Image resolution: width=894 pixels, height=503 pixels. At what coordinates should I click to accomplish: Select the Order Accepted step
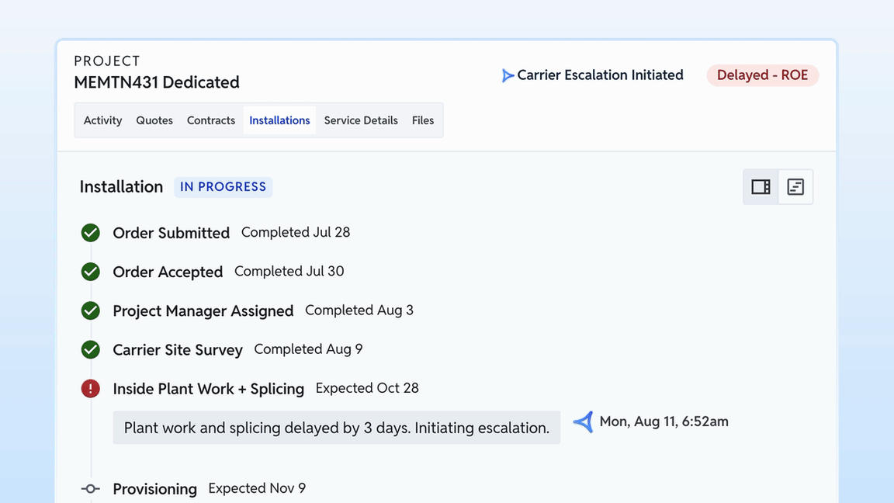168,272
